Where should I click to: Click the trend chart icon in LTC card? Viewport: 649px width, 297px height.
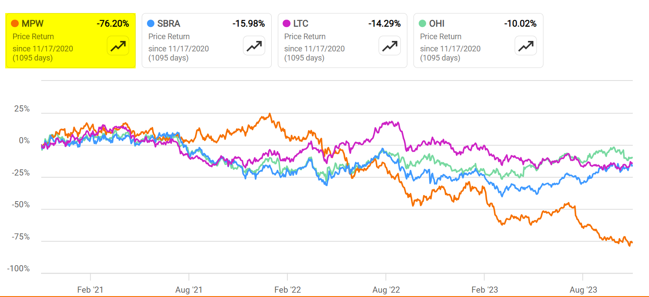389,45
